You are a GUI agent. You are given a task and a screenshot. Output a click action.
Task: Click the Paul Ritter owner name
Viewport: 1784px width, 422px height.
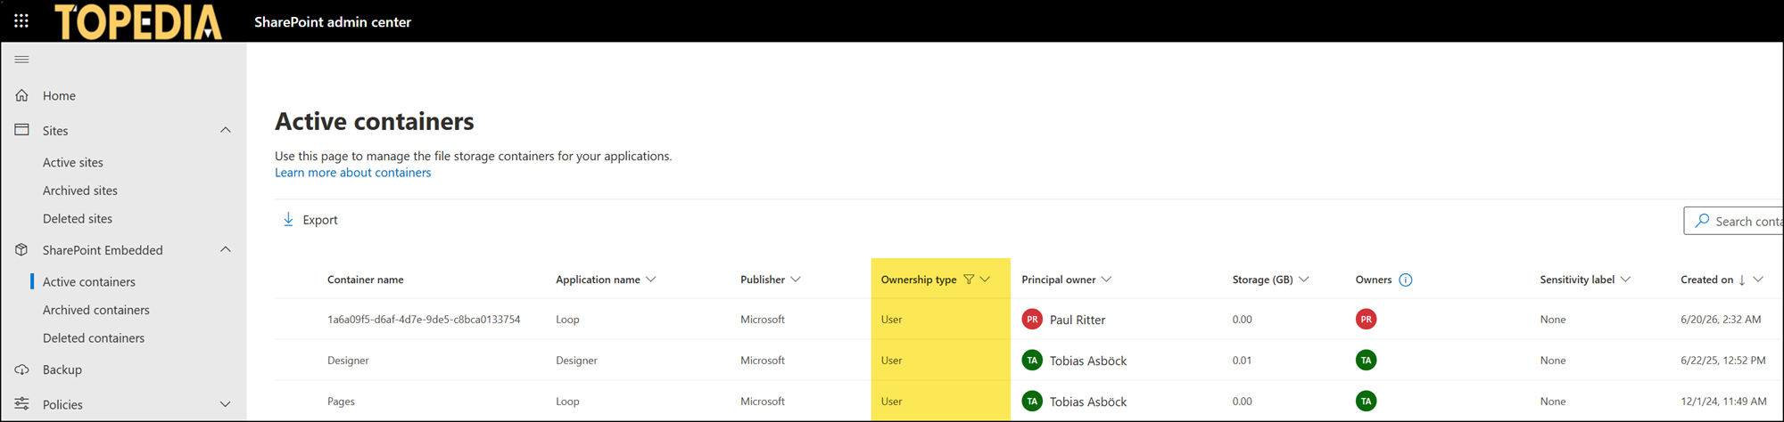(x=1078, y=320)
